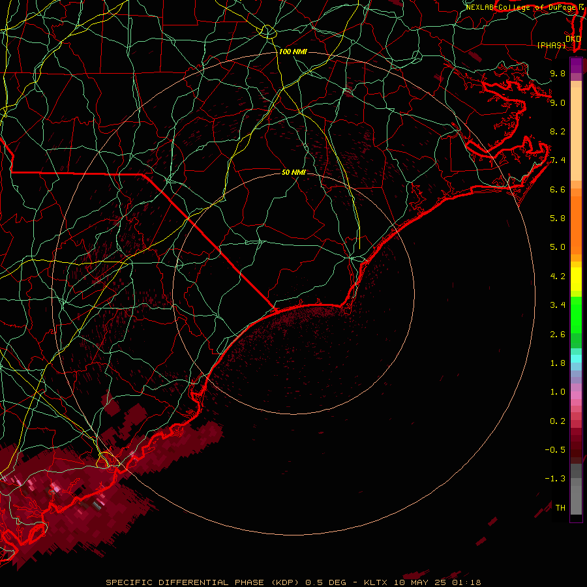Viewport: 587px width, 587px height.
Task: Pick the light peach legend segment
Action: (x=576, y=134)
